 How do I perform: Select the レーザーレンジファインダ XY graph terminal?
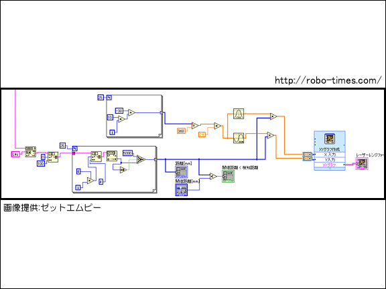(362, 164)
